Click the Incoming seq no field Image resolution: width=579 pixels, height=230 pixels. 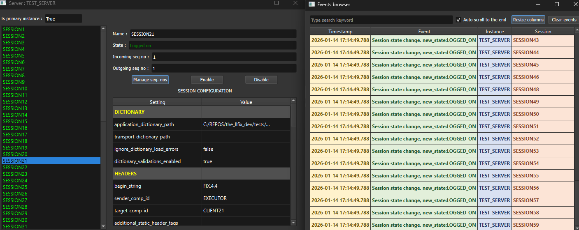223,57
